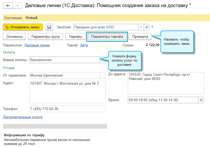Click the Адрес text field with Монтажная ул
210x147 pixels.
[x=67, y=92]
